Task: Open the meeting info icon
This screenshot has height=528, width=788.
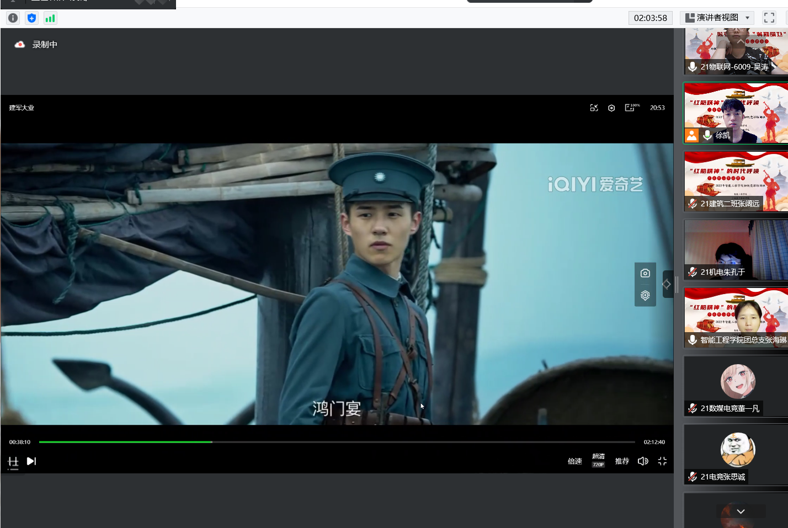Action: (13, 18)
